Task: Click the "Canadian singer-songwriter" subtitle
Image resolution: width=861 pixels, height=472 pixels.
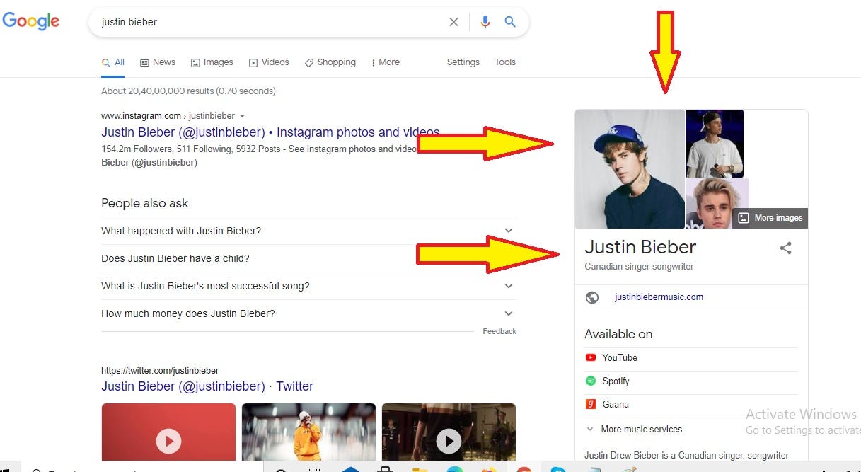Action: tap(639, 267)
